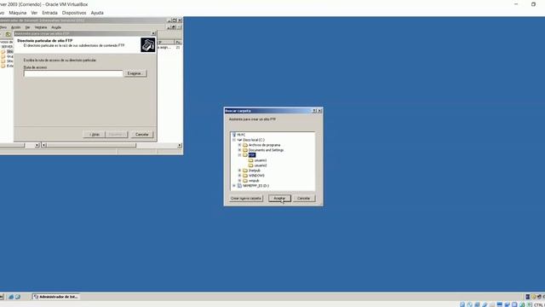This screenshot has width=545, height=307.
Task: Expand the Archivos de programa node
Action: 239,145
